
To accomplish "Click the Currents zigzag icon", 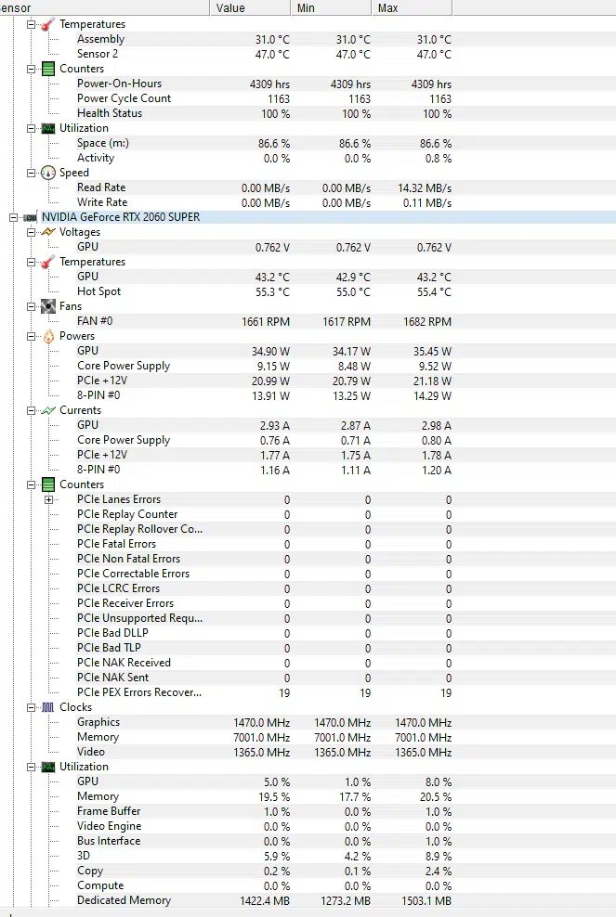I will point(48,410).
